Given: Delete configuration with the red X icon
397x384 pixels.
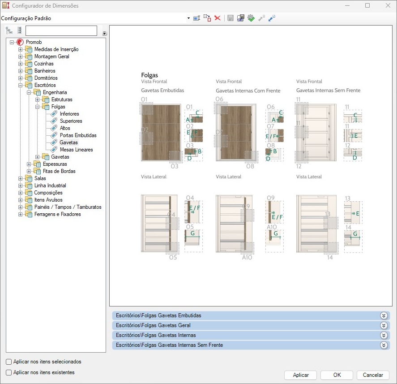Looking at the screenshot, I should click(218, 18).
